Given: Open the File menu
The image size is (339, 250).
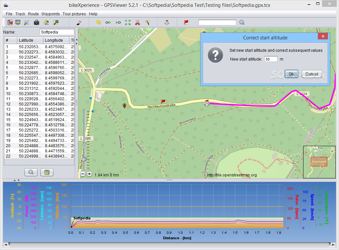Looking at the screenshot, I should tap(9, 14).
